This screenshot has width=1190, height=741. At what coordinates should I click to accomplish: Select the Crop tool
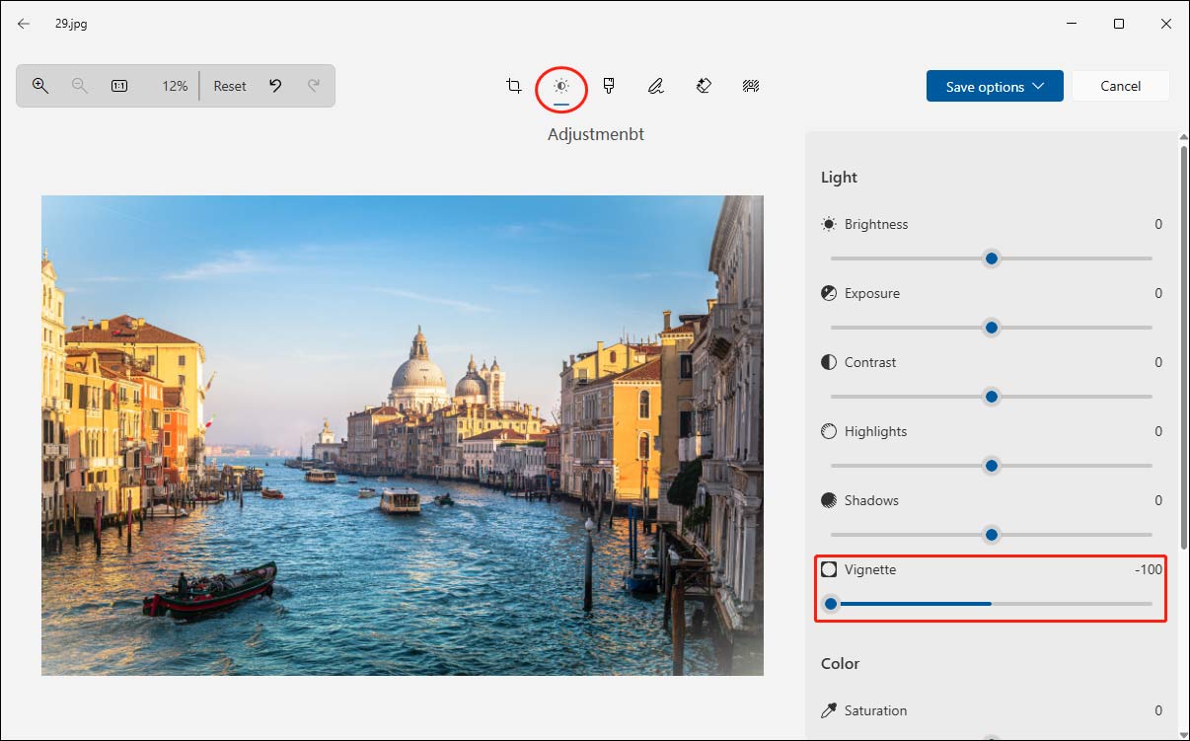point(514,86)
